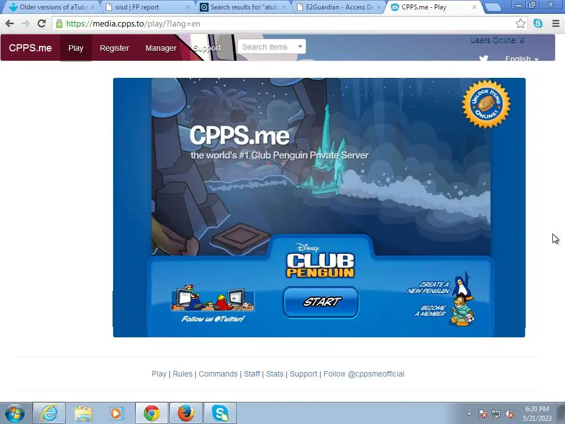Open the footer Commands link

coord(218,374)
